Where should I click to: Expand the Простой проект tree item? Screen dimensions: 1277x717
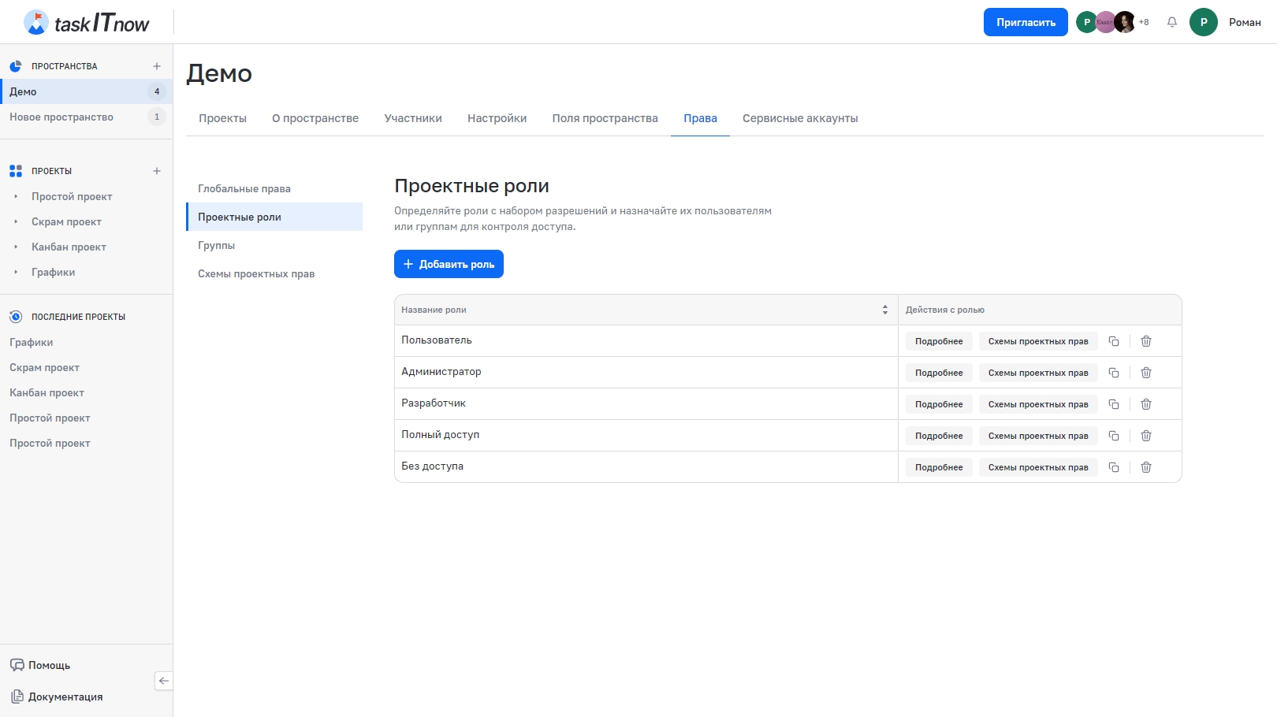(16, 197)
